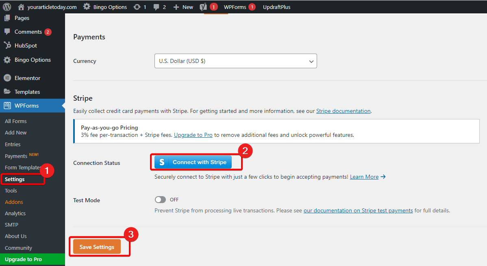Click the Templates folder icon
Image resolution: width=487 pixels, height=266 pixels.
(x=7, y=91)
